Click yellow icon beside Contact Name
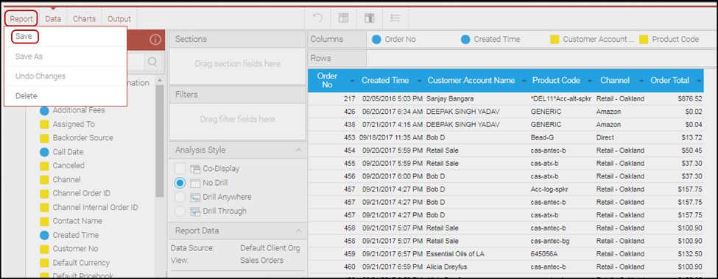Image resolution: width=718 pixels, height=279 pixels. click(44, 221)
